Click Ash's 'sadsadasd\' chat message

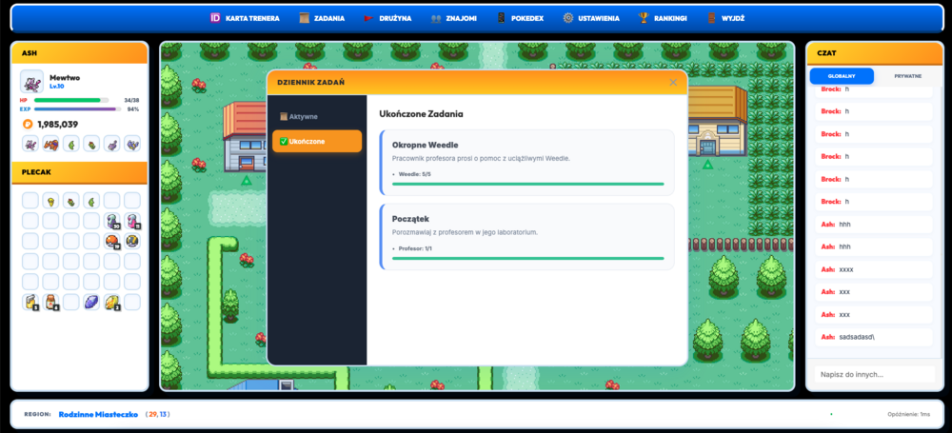coord(874,337)
